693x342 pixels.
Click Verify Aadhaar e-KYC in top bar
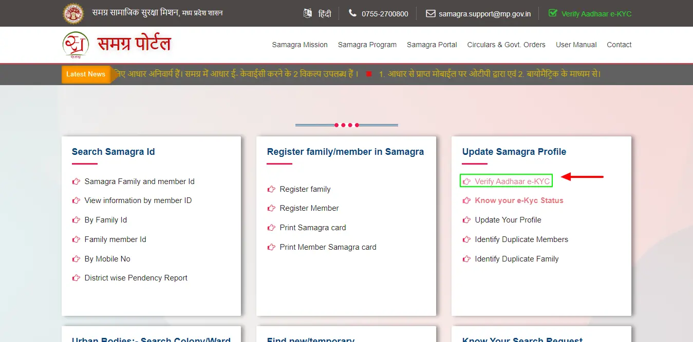point(596,14)
